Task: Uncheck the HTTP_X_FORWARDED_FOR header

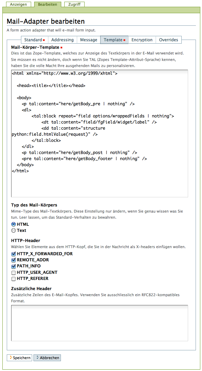Action: (x=14, y=254)
